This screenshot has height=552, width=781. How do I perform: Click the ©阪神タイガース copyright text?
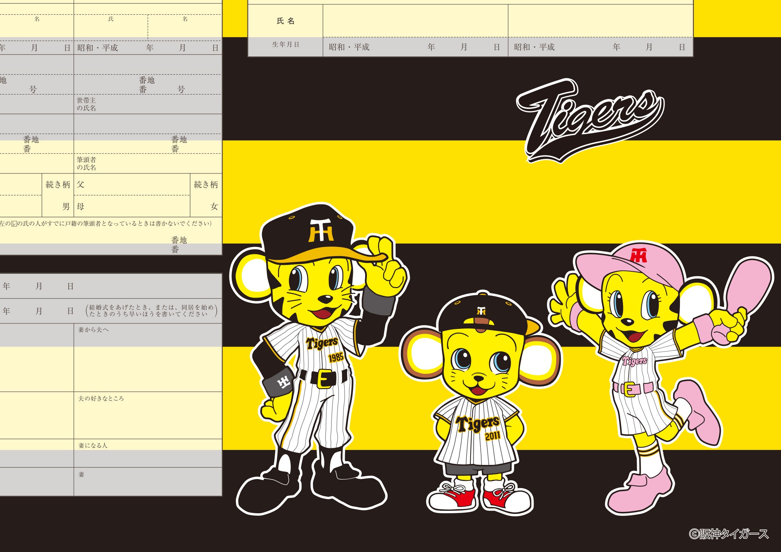(728, 534)
